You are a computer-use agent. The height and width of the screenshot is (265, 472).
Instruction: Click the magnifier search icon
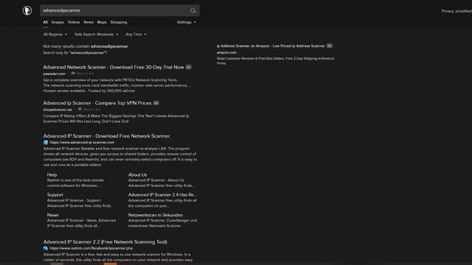click(x=193, y=11)
